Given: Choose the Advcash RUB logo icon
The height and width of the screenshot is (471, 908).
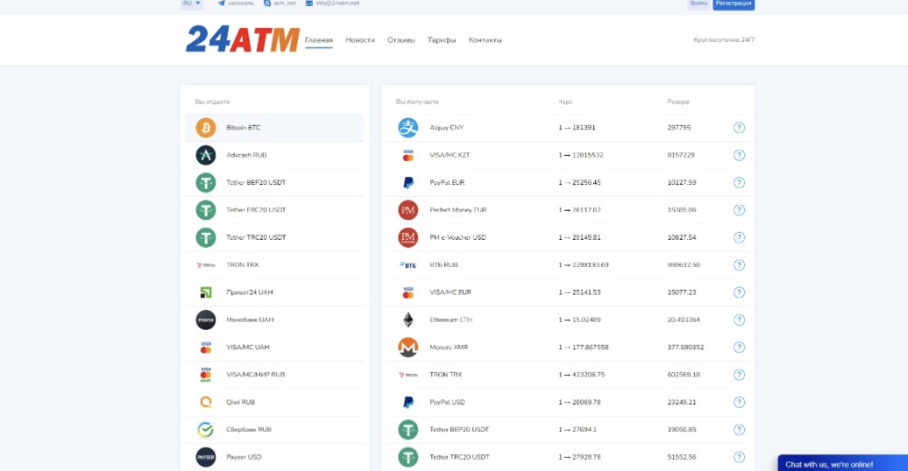Looking at the screenshot, I should coord(206,155).
